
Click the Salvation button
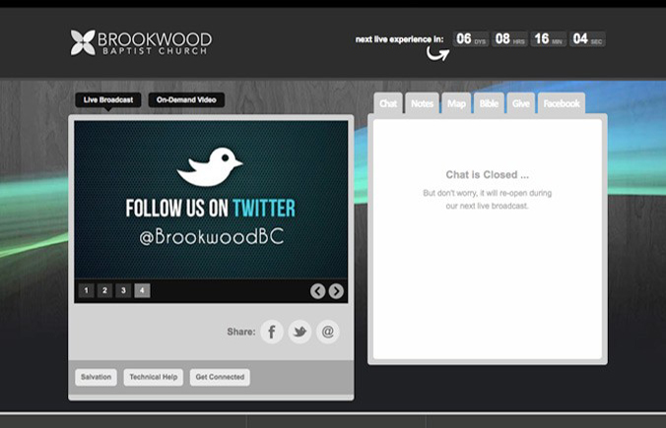[x=96, y=377]
